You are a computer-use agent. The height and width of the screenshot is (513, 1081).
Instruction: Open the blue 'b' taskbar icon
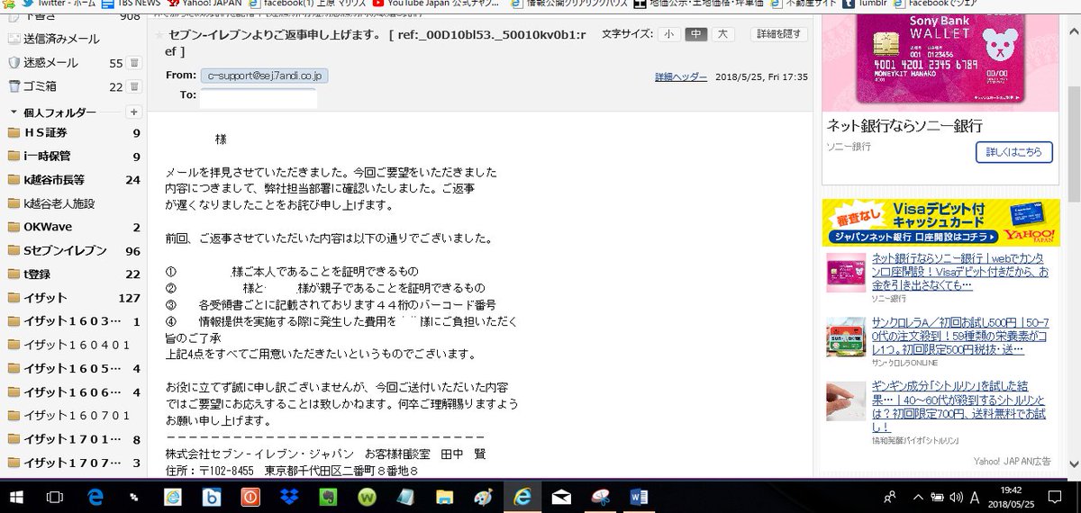(x=212, y=497)
